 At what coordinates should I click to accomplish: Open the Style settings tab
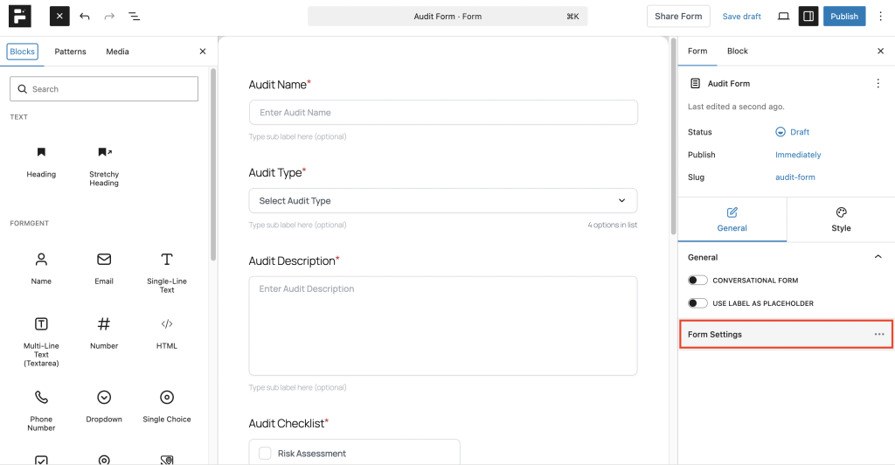(x=841, y=219)
